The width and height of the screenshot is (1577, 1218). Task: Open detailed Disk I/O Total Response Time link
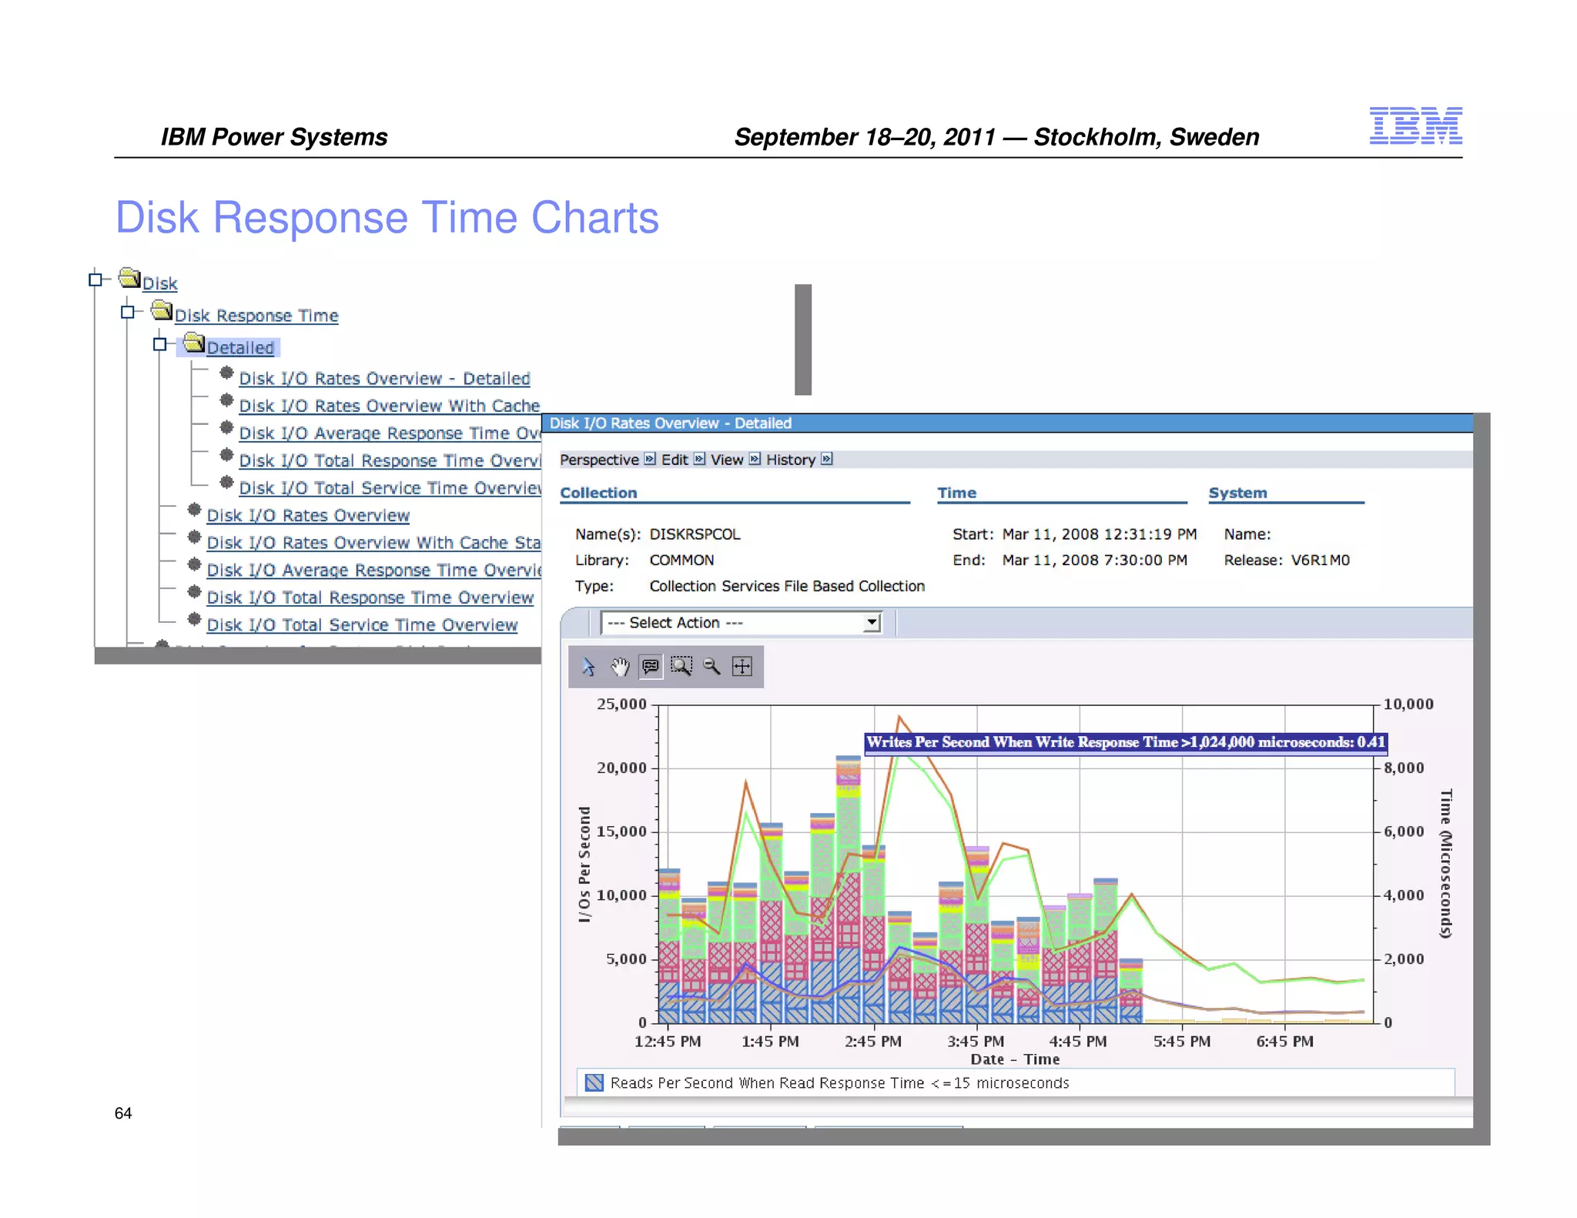pos(390,460)
